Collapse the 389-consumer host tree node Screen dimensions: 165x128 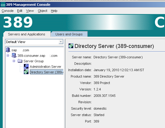[8, 55]
